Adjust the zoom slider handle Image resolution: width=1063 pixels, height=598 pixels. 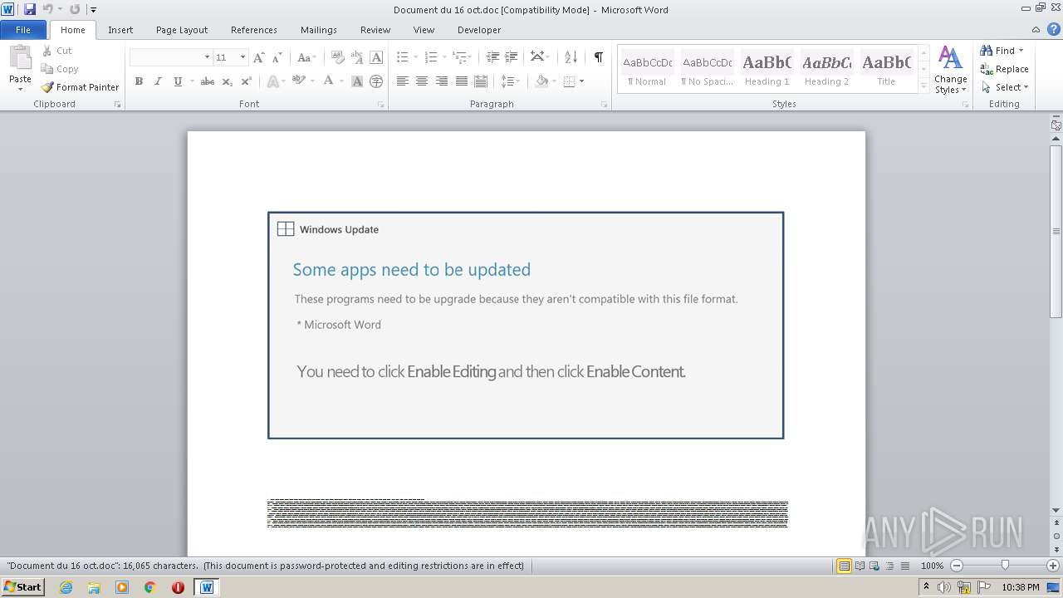coord(1005,566)
